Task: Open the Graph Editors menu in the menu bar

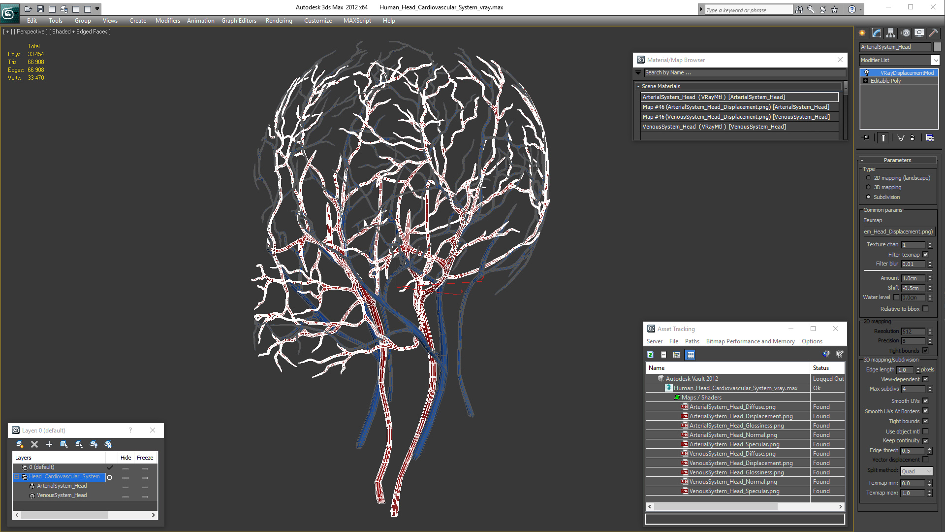Action: tap(239, 21)
